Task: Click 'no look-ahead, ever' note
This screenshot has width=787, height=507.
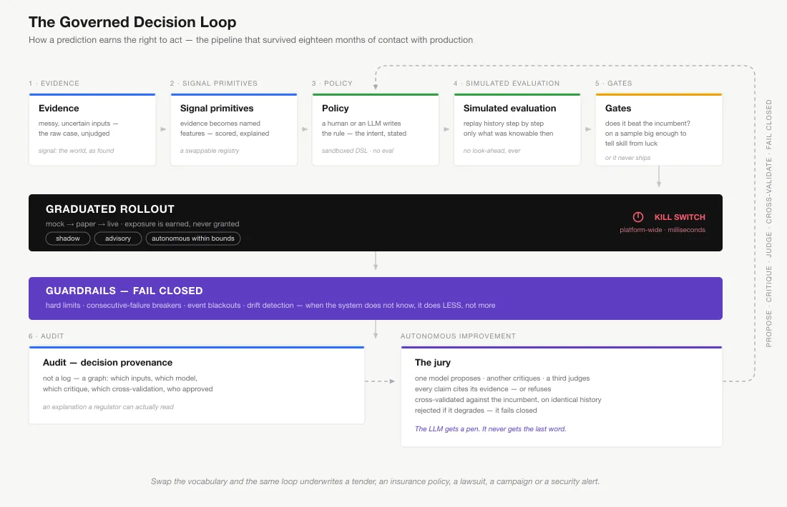Action: 492,151
